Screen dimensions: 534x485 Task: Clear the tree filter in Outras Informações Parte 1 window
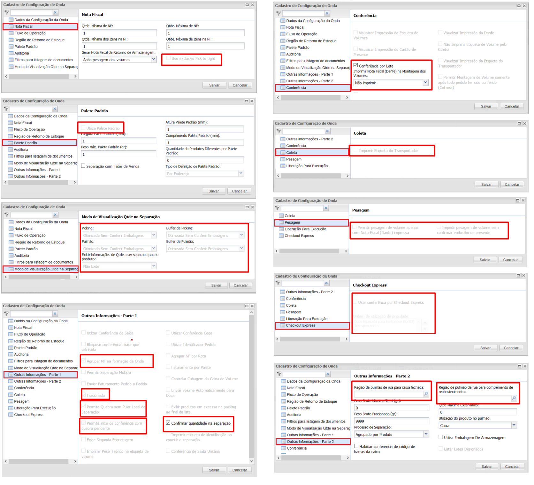pyautogui.click(x=55, y=314)
